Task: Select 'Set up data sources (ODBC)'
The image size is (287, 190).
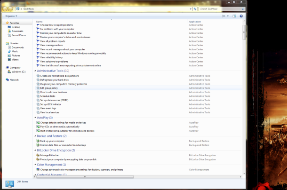Action: (54, 100)
